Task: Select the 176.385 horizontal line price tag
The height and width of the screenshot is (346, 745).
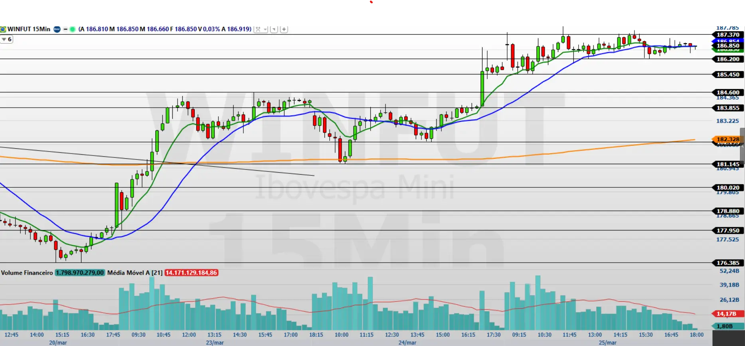Action: point(727,263)
